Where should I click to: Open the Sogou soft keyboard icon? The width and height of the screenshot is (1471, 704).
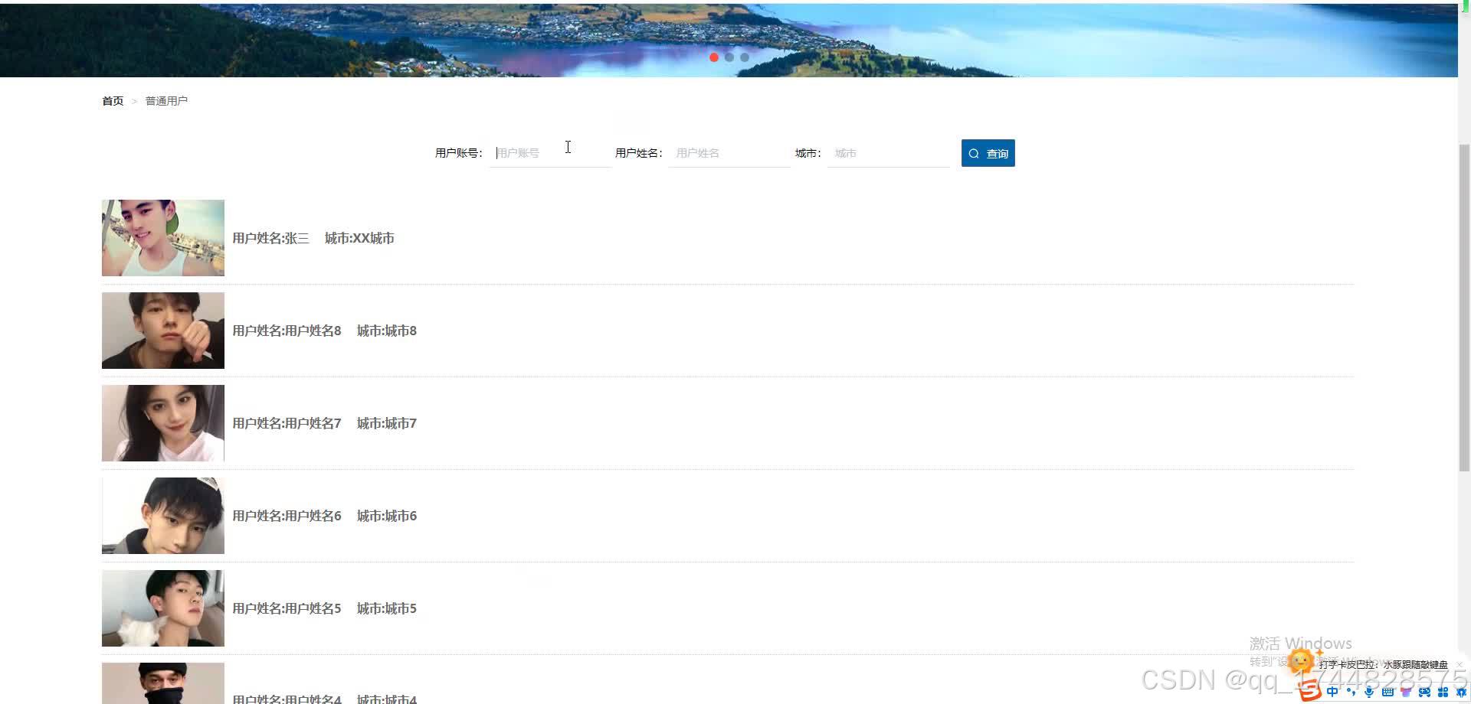tap(1387, 692)
